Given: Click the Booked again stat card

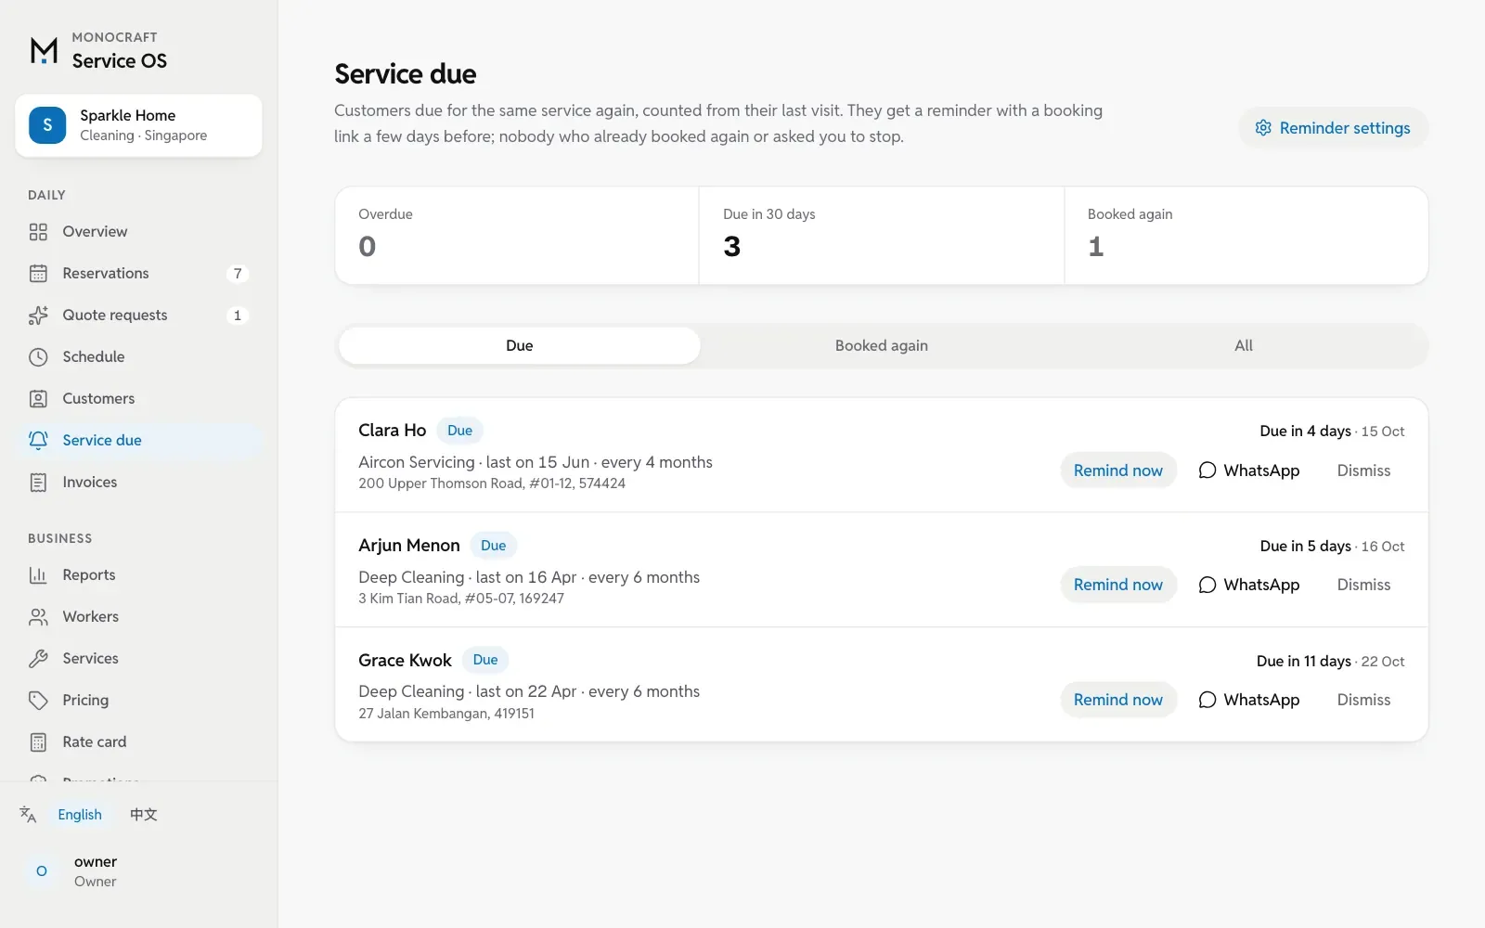Looking at the screenshot, I should (x=1246, y=236).
